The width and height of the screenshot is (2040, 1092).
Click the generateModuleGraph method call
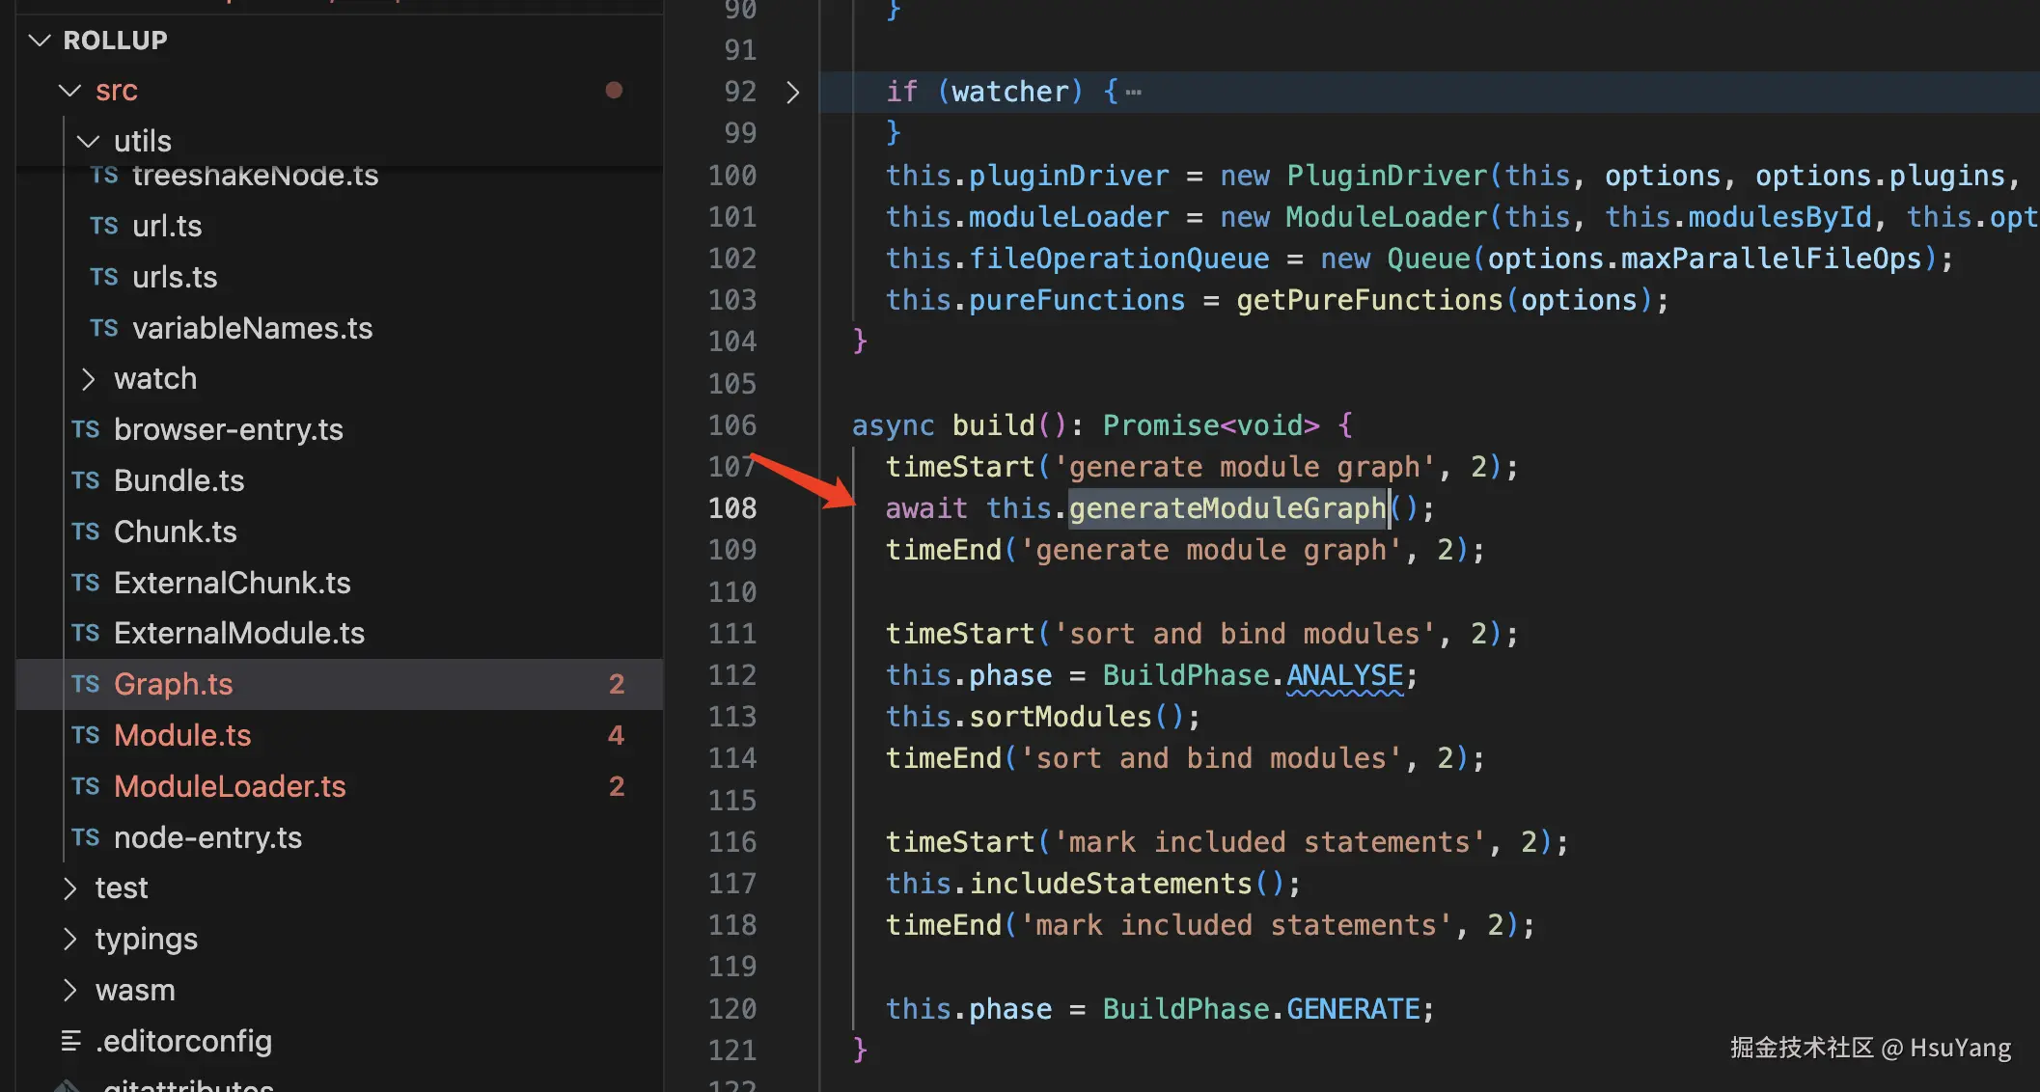1227,508
